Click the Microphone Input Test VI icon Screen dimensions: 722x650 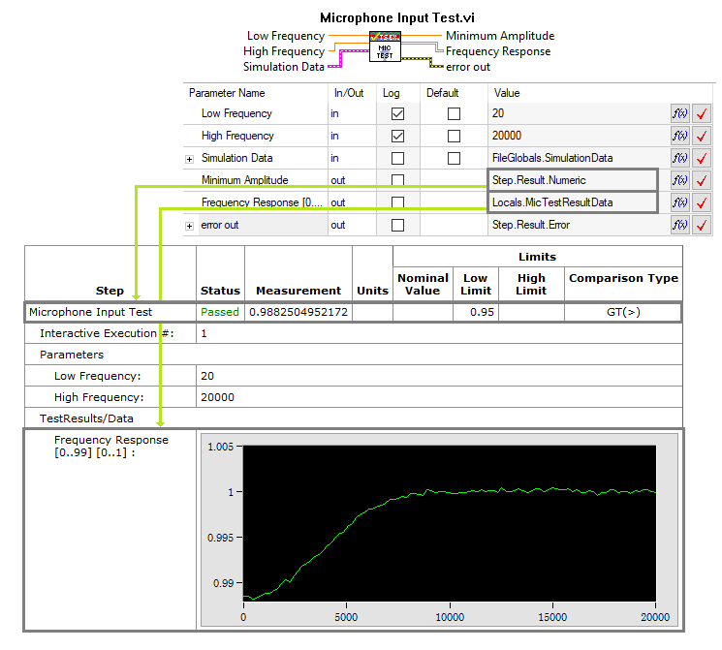(384, 49)
